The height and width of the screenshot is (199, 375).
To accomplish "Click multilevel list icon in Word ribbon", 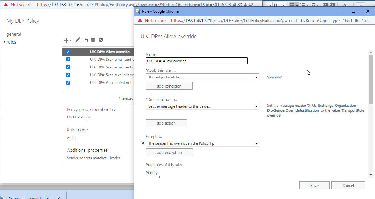I will [x=313, y=5].
